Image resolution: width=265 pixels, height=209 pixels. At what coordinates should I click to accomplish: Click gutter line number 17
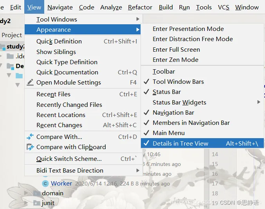pos(215,184)
